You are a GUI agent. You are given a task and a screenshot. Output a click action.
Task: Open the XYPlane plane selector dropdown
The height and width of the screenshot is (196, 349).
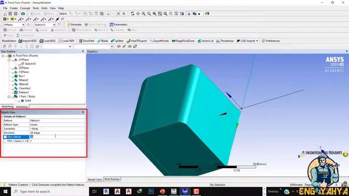point(23,24)
